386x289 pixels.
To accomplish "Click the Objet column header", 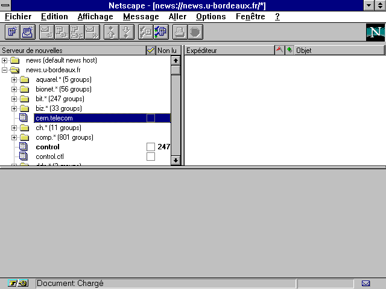I will (340, 50).
